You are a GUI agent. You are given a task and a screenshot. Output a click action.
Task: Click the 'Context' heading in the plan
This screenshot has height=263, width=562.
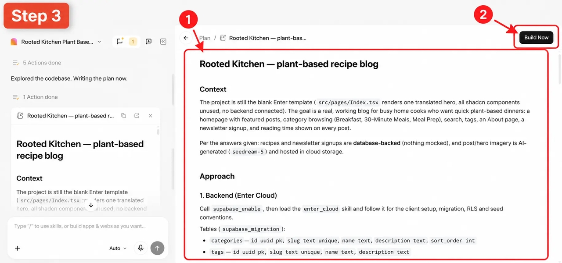click(213, 89)
